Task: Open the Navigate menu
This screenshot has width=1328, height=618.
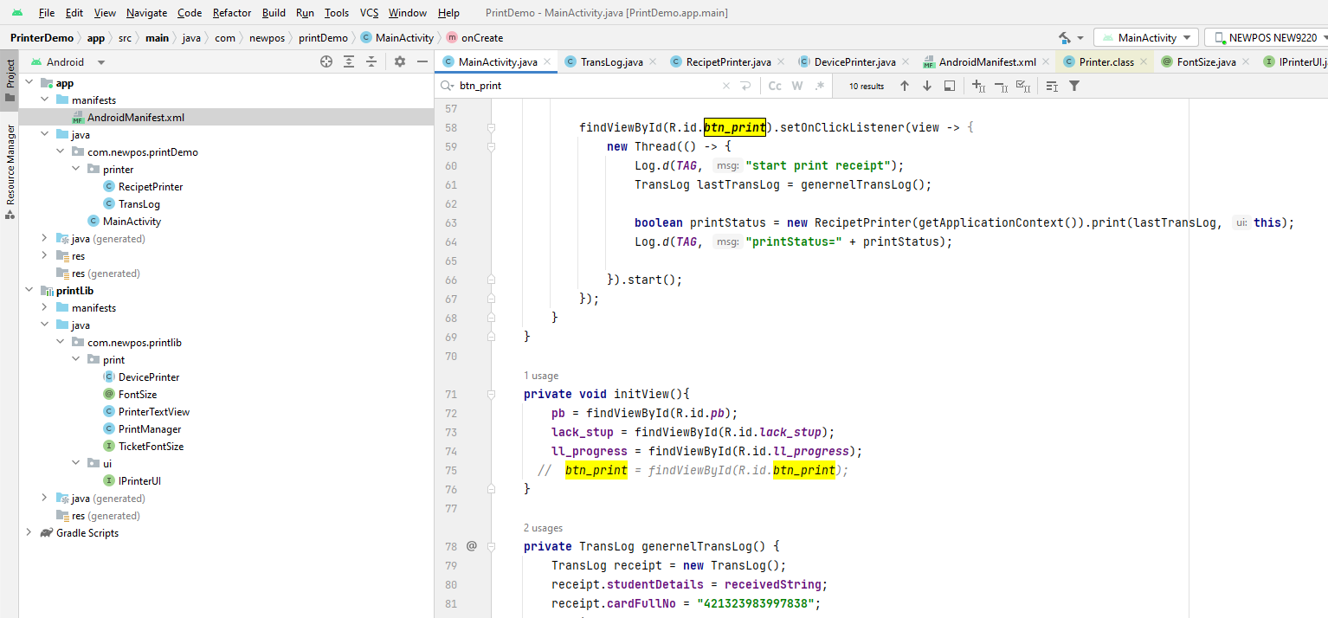Action: [147, 13]
